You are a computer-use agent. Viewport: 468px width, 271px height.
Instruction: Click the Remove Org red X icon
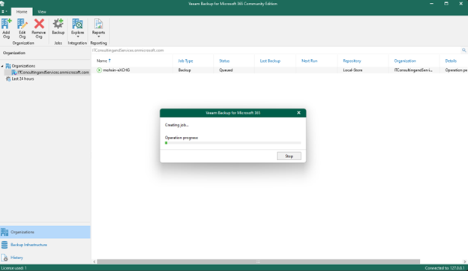pos(39,24)
